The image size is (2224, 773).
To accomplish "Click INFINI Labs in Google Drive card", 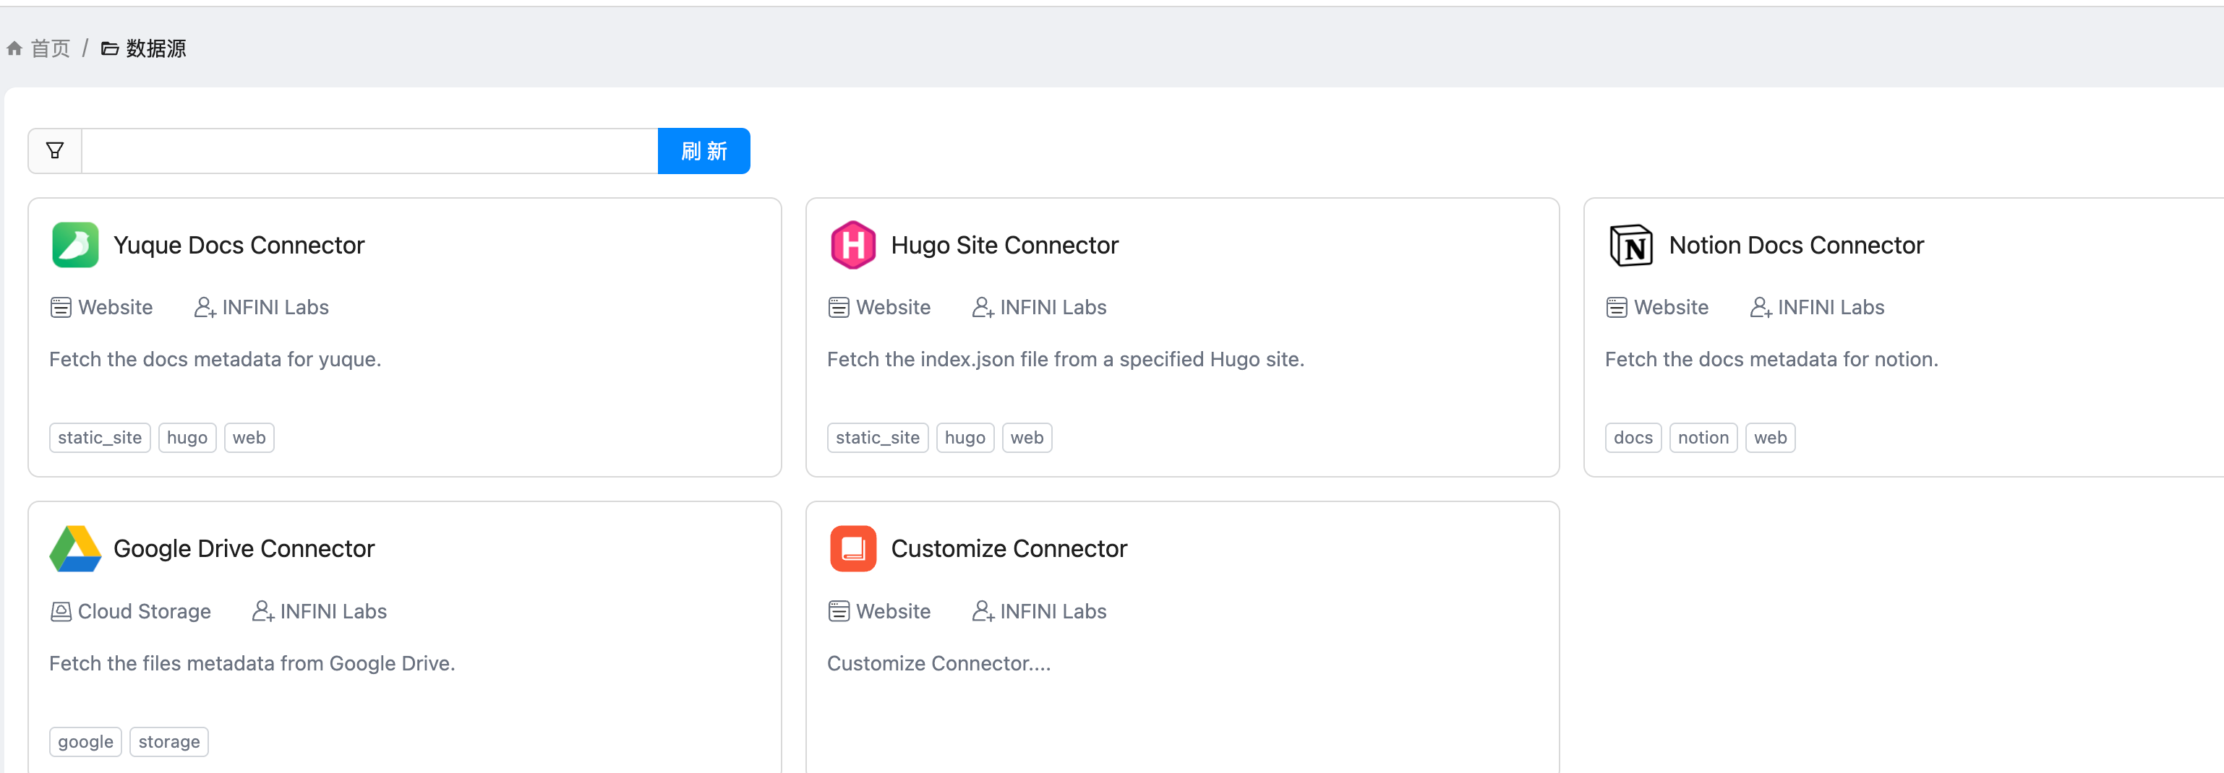I will click(x=333, y=612).
